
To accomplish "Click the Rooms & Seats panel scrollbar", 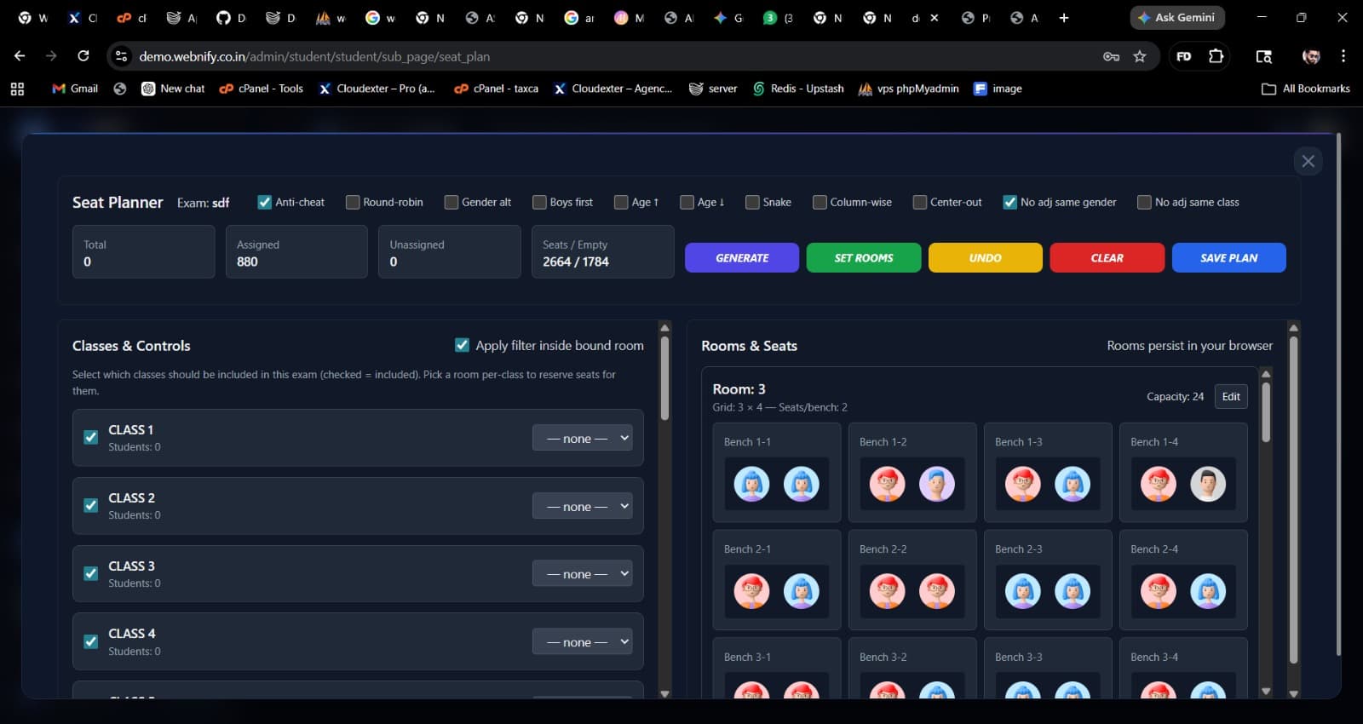I will point(1293,503).
